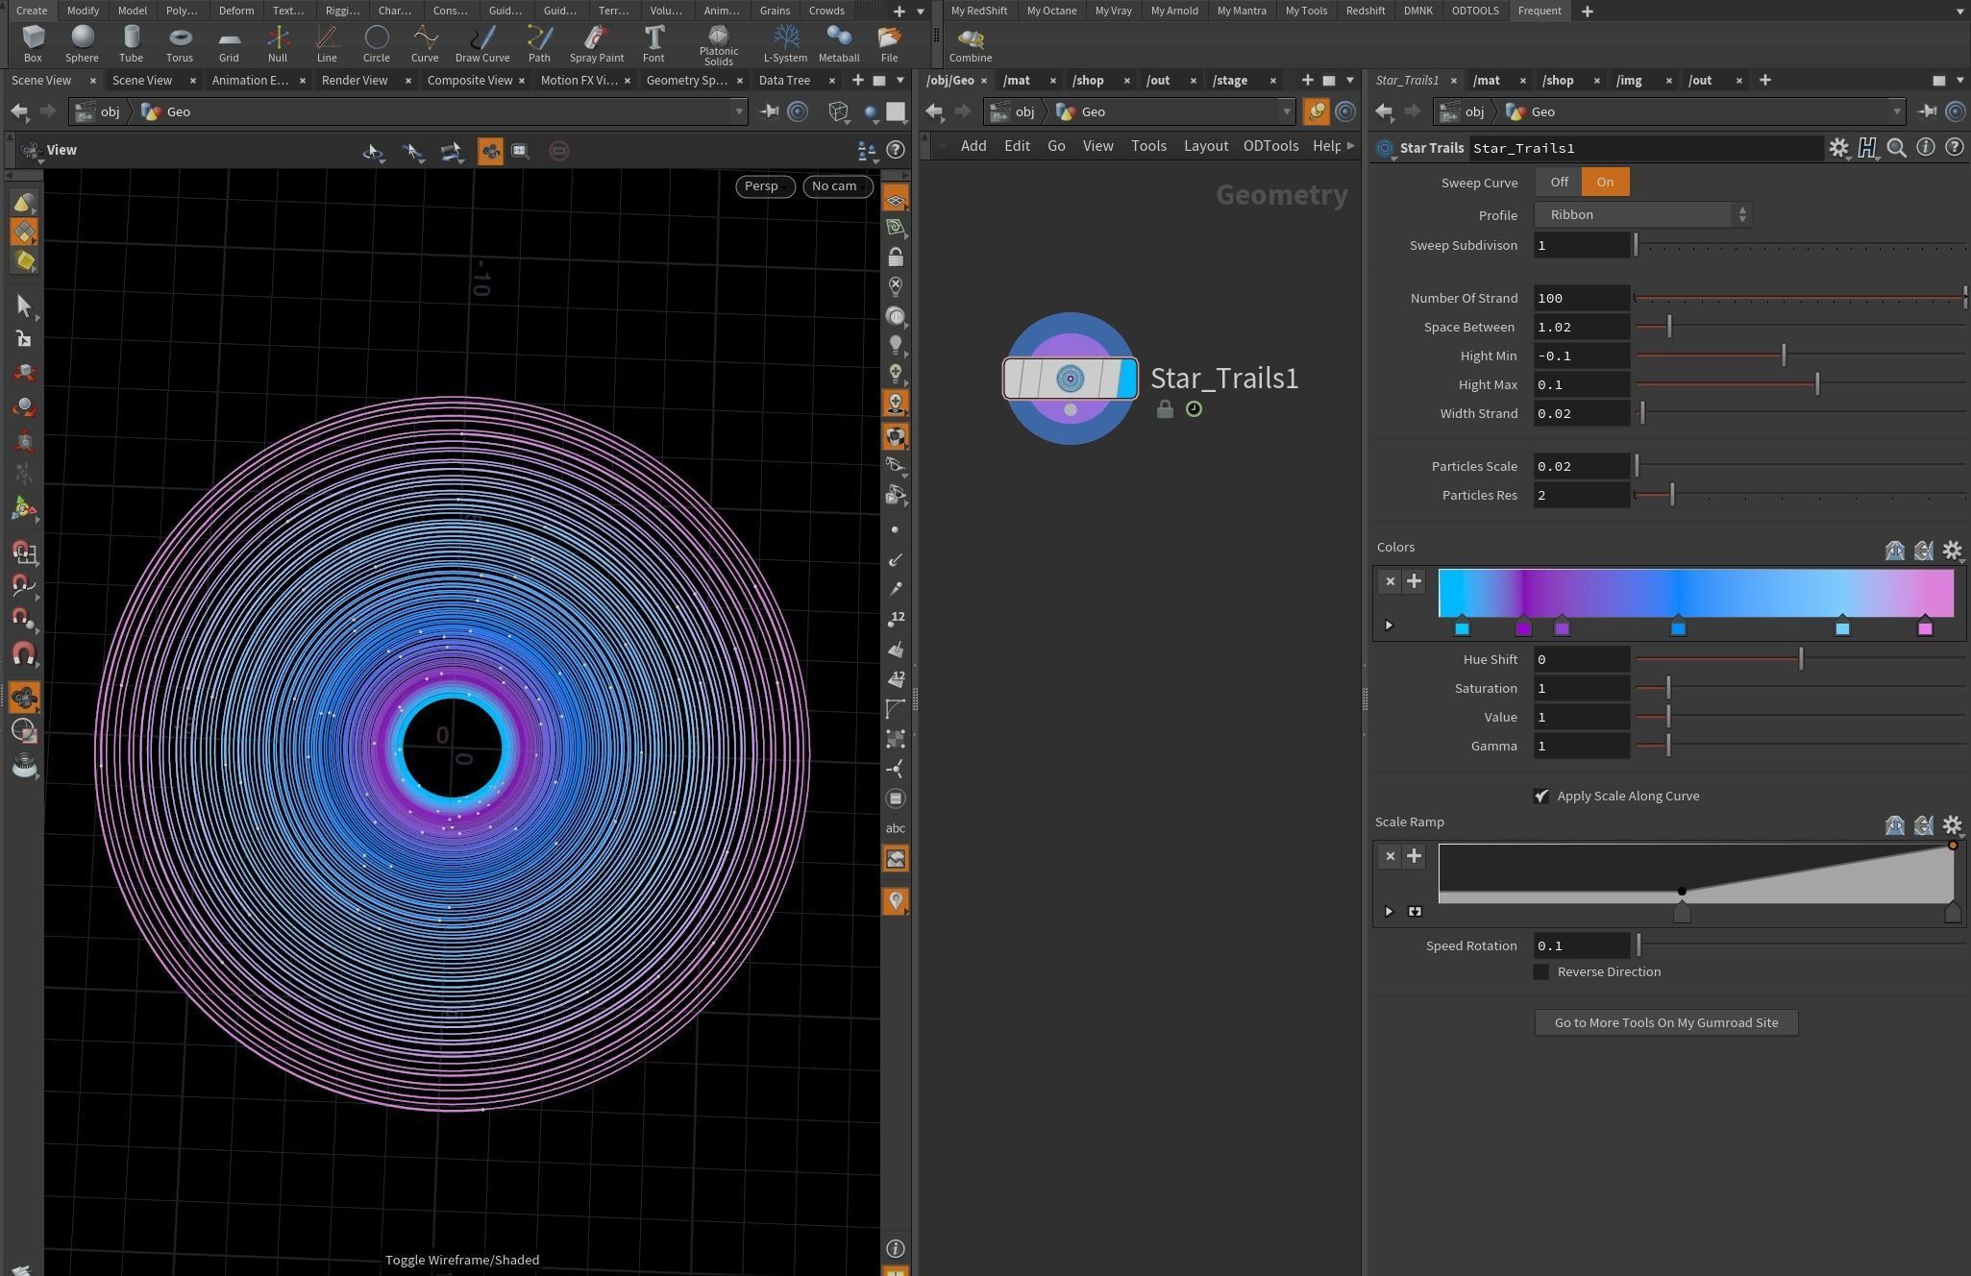This screenshot has width=1971, height=1276.
Task: Open the Persp view dropdown in the viewport
Action: coord(763,185)
